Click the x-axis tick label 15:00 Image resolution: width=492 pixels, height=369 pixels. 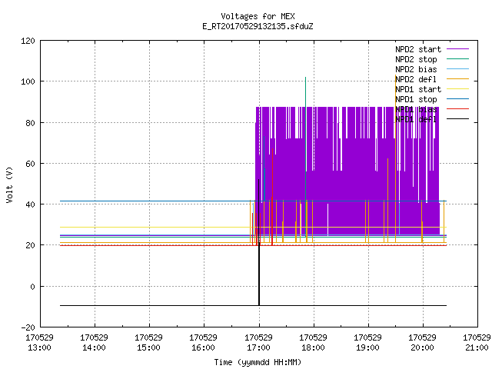[148, 347]
